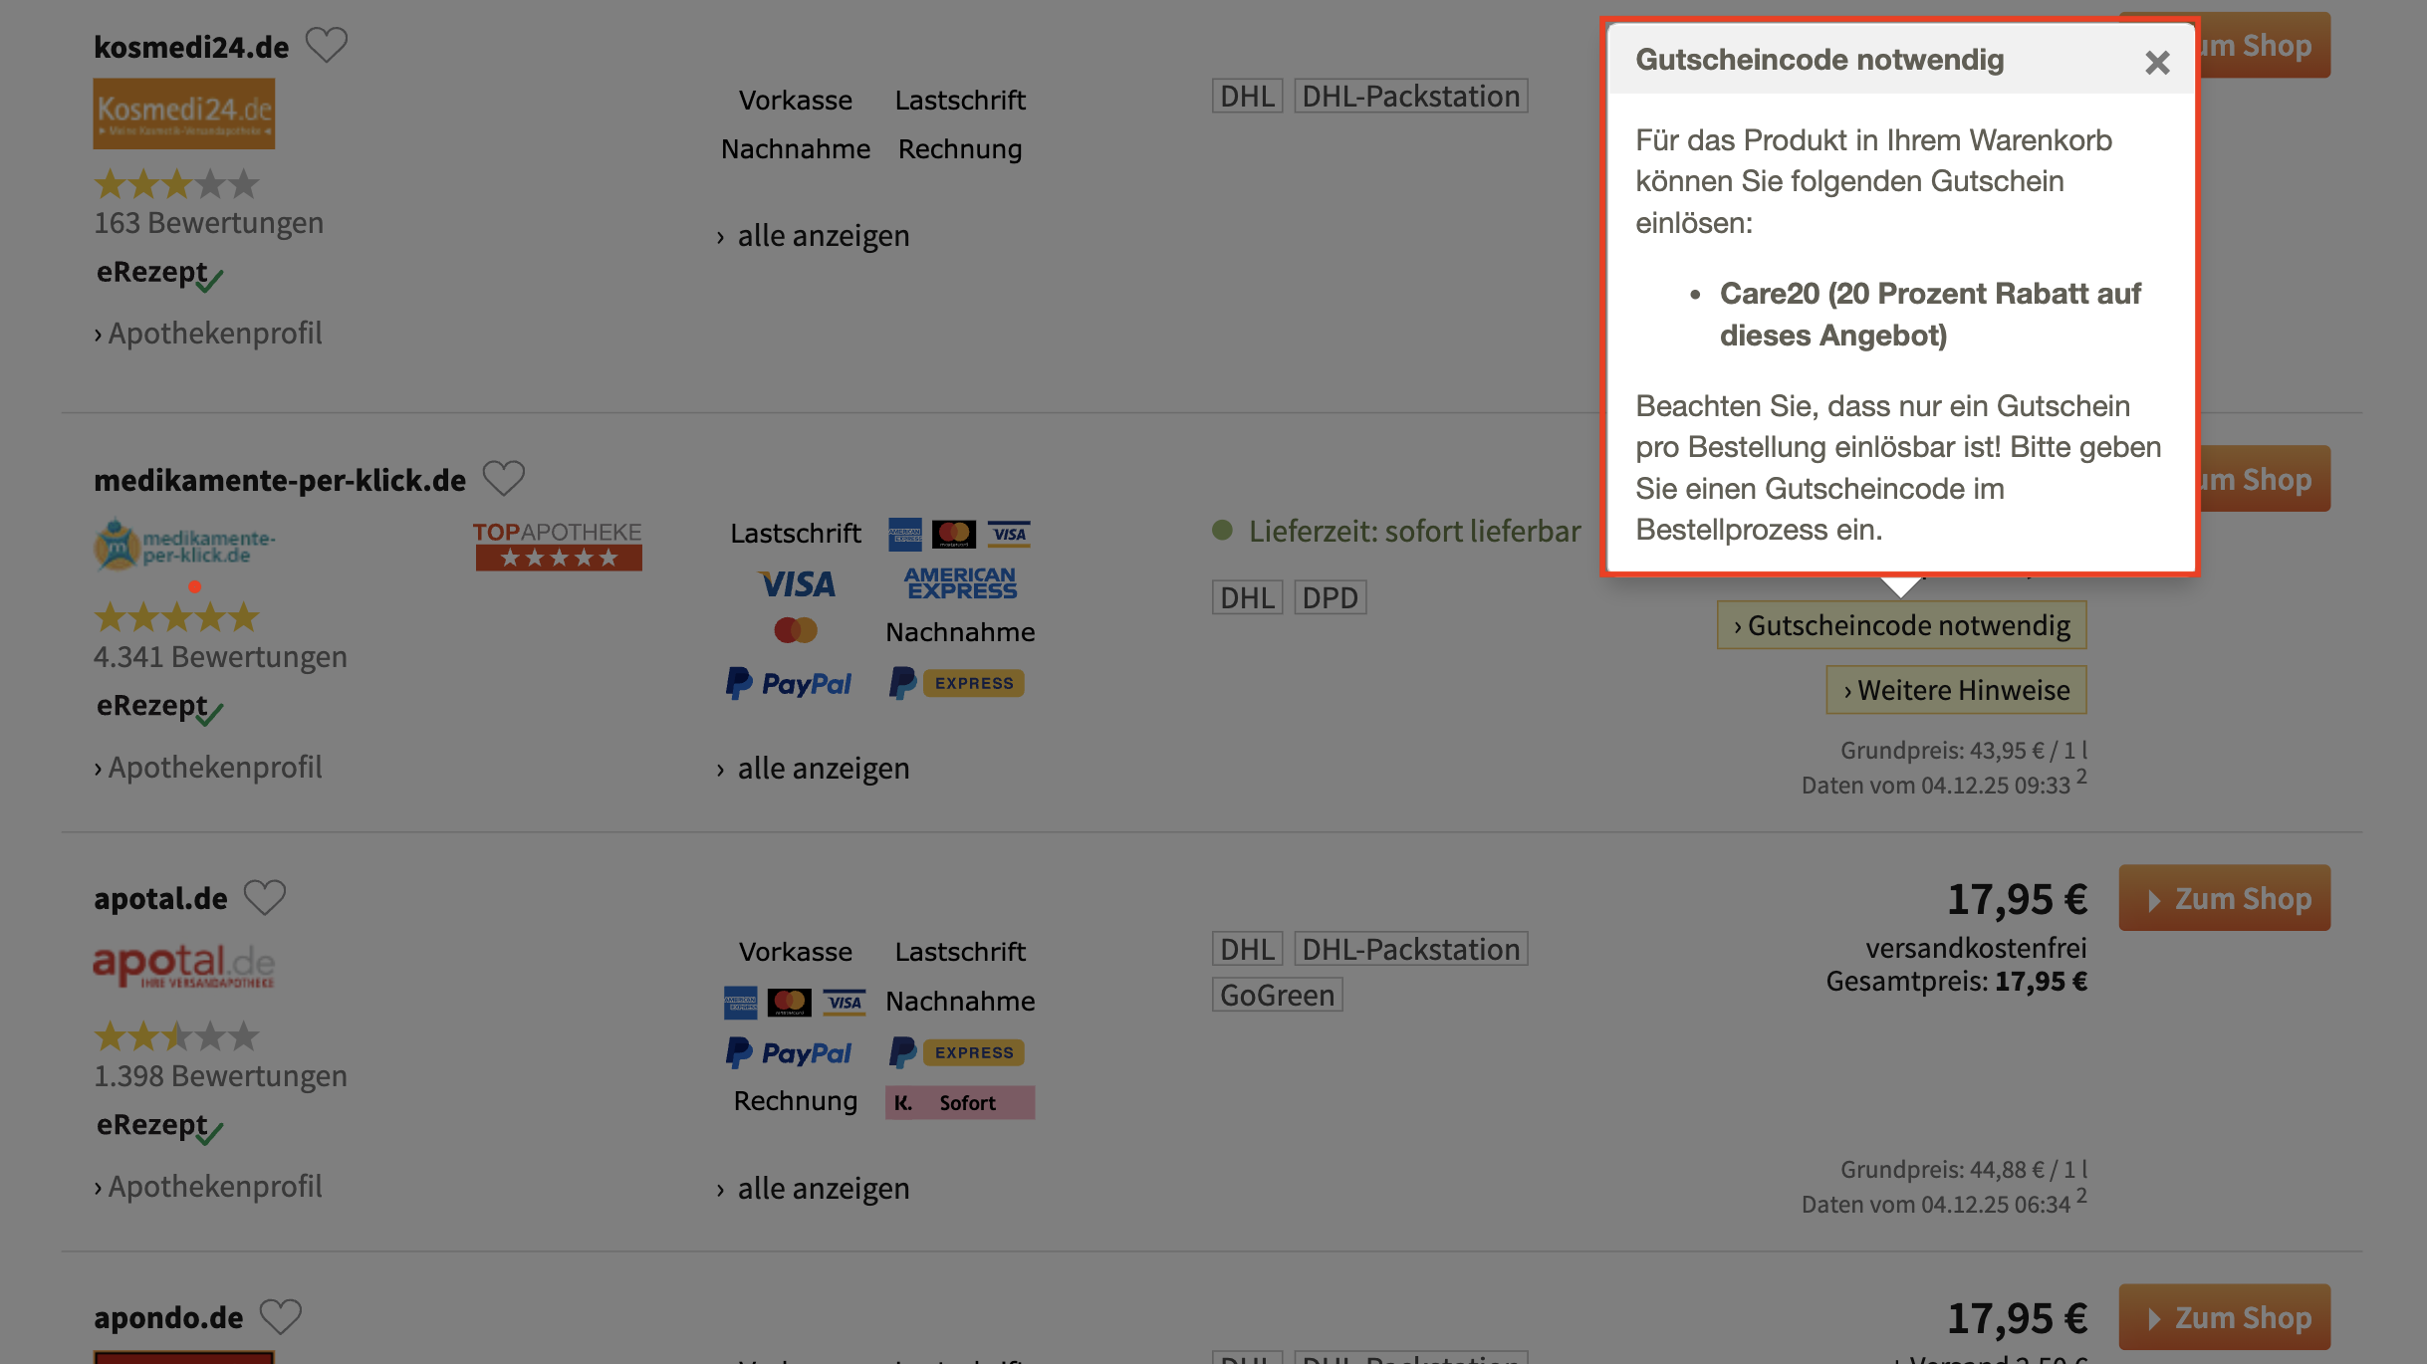Click the apondo.de heart icon
2427x1364 pixels.
pos(281,1316)
